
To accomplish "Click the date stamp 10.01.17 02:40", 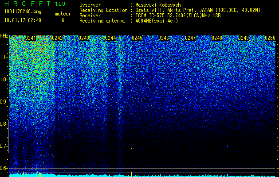I will [x=23, y=20].
